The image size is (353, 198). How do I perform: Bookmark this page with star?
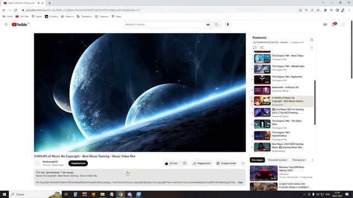pyautogui.click(x=318, y=10)
